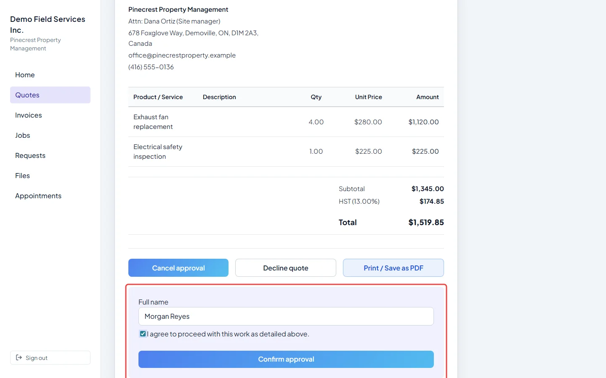Click the Product / Service column header
The width and height of the screenshot is (606, 378).
(x=158, y=97)
